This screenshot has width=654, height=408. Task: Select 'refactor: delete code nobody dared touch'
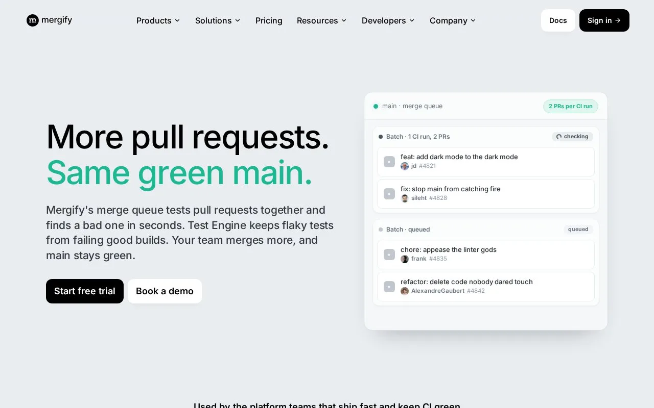466,282
